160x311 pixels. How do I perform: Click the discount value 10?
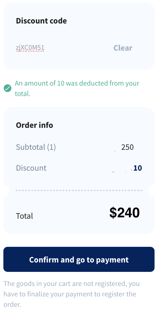pyautogui.click(x=138, y=168)
